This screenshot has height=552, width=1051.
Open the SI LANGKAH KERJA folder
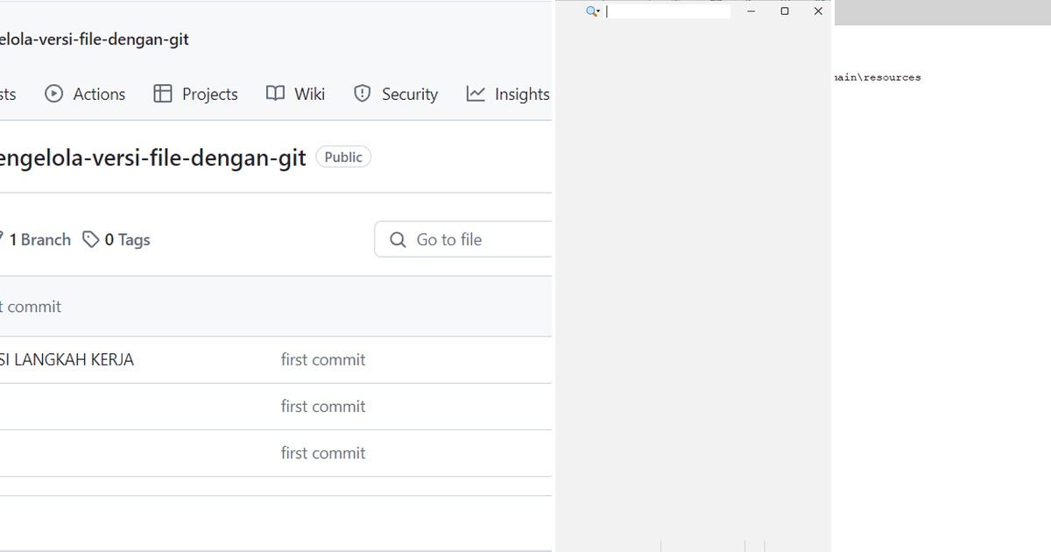(67, 359)
